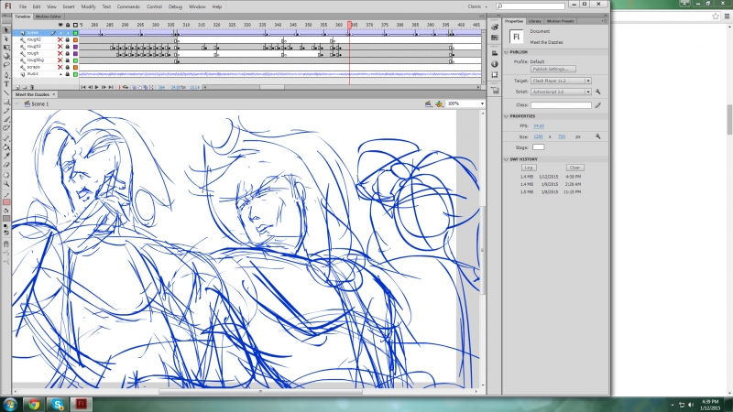
Task: Select the Text tool in the toolbar
Action: [5, 83]
